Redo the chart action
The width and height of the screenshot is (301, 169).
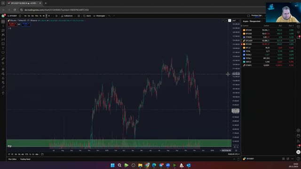point(114,16)
